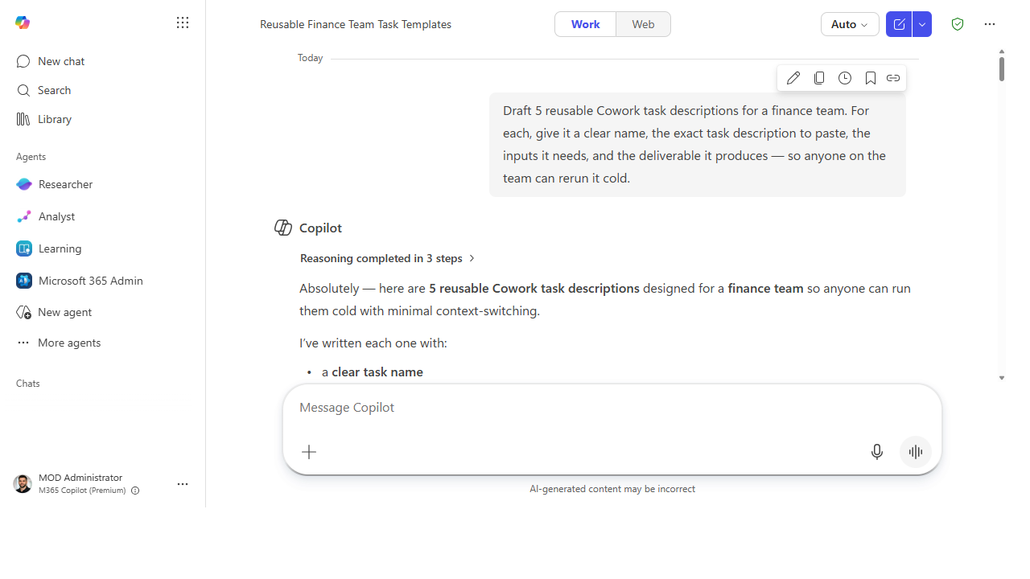The height and width of the screenshot is (579, 1030).
Task: Open the top-right more options menu
Action: tap(990, 24)
